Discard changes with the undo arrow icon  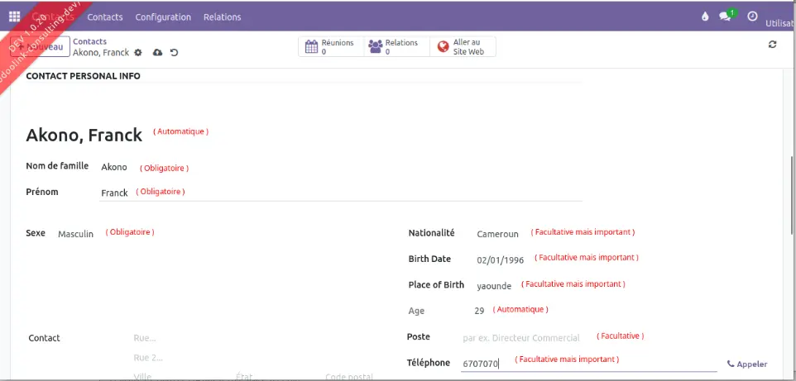pos(174,53)
